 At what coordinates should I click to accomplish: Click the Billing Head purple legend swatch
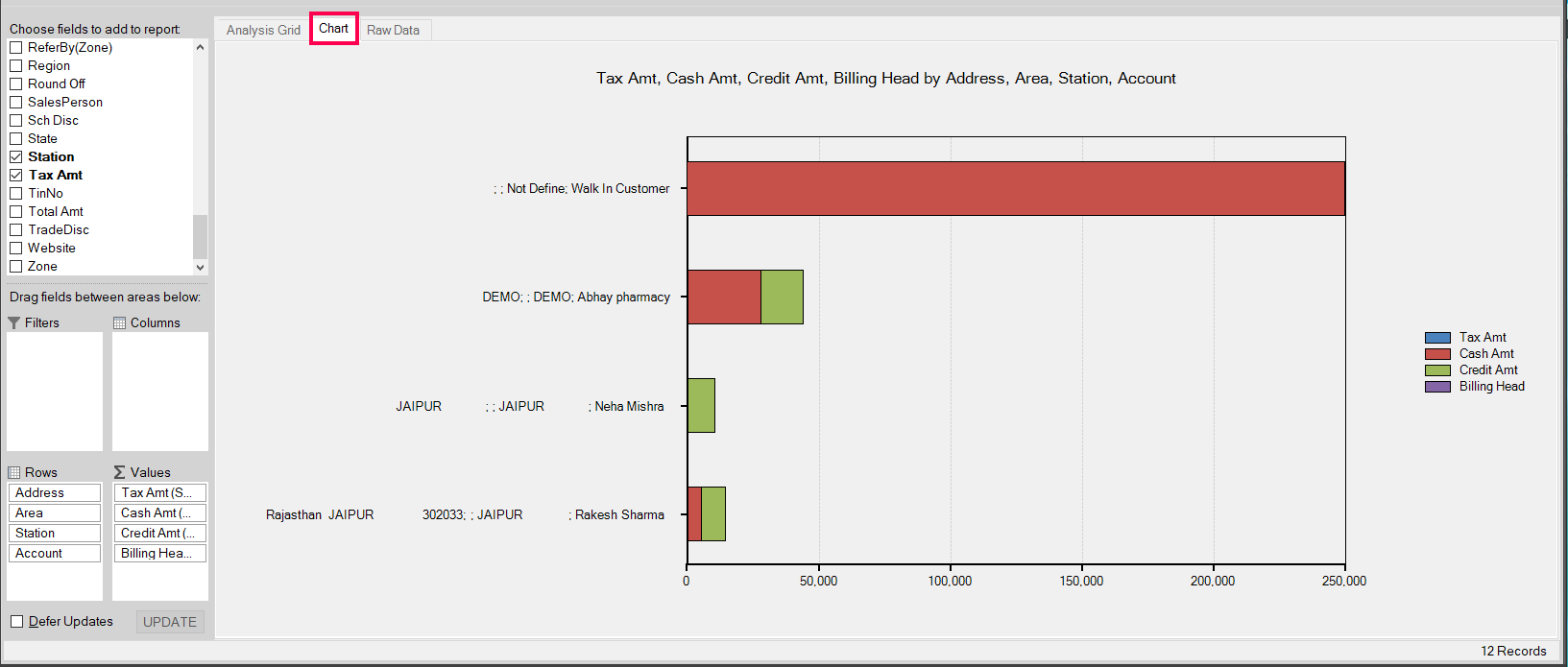(x=1437, y=387)
